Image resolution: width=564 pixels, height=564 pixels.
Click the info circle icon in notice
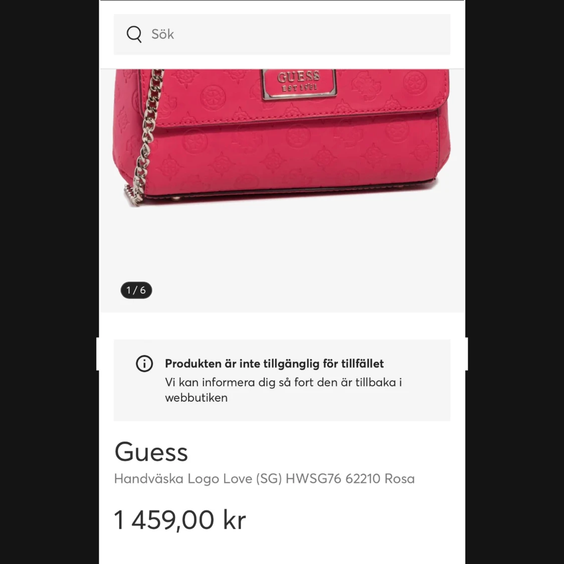point(144,363)
